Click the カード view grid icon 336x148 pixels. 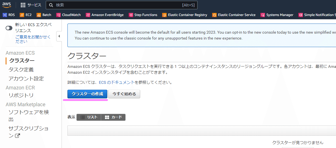107,117
